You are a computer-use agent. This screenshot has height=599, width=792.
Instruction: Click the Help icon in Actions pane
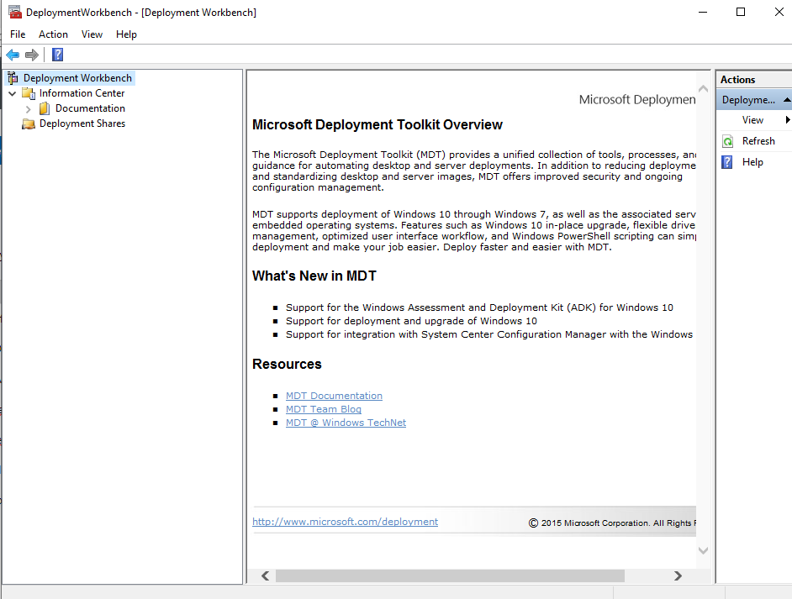pyautogui.click(x=727, y=162)
